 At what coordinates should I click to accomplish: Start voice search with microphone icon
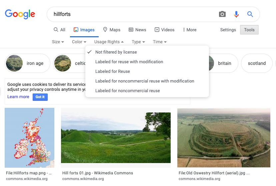[x=236, y=14]
